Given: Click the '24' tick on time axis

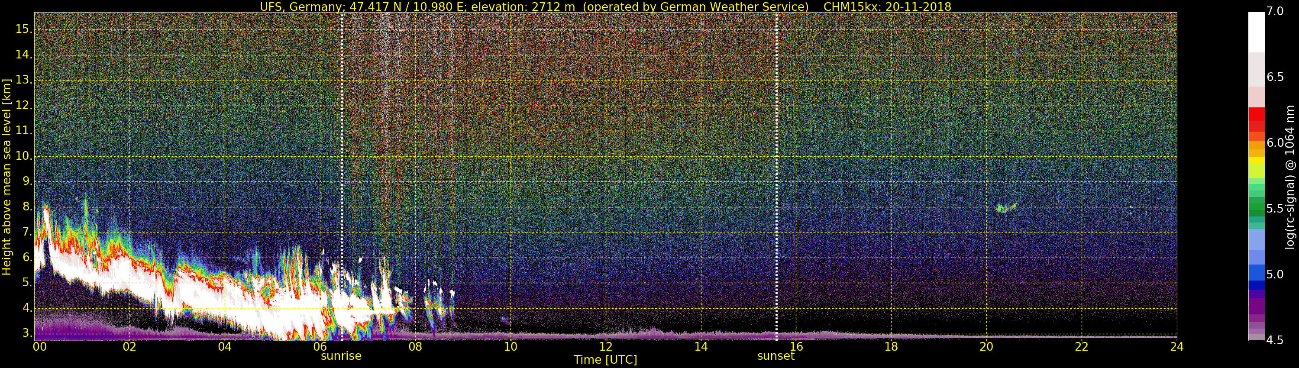Looking at the screenshot, I should 1176,347.
